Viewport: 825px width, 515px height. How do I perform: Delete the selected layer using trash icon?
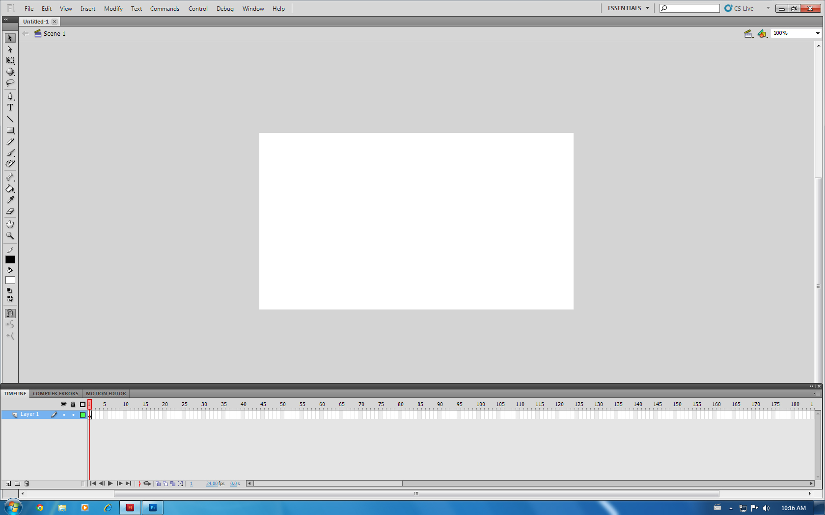tap(27, 484)
